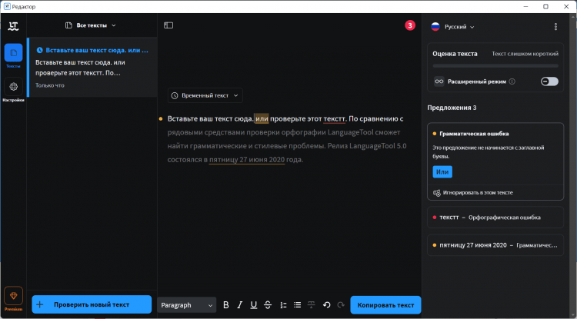Enable Расширенный режим toggle
This screenshot has width=577, height=319.
tap(549, 81)
